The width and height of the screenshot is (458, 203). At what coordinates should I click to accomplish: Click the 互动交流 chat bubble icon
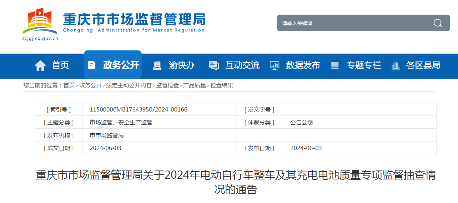click(x=213, y=65)
